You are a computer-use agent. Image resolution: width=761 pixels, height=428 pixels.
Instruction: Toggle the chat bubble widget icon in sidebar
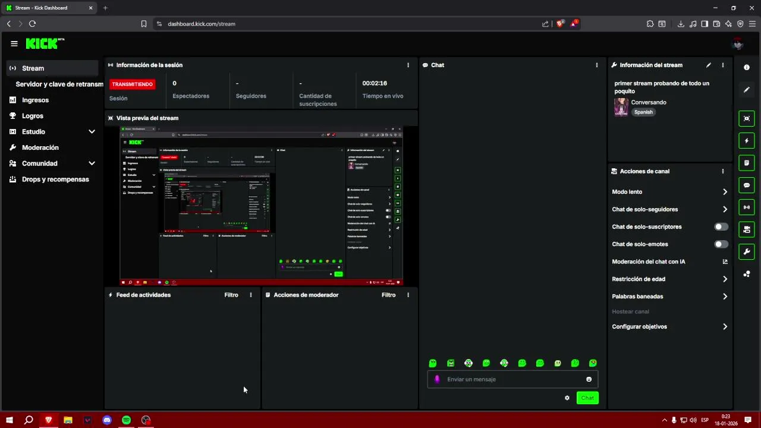coord(747,185)
